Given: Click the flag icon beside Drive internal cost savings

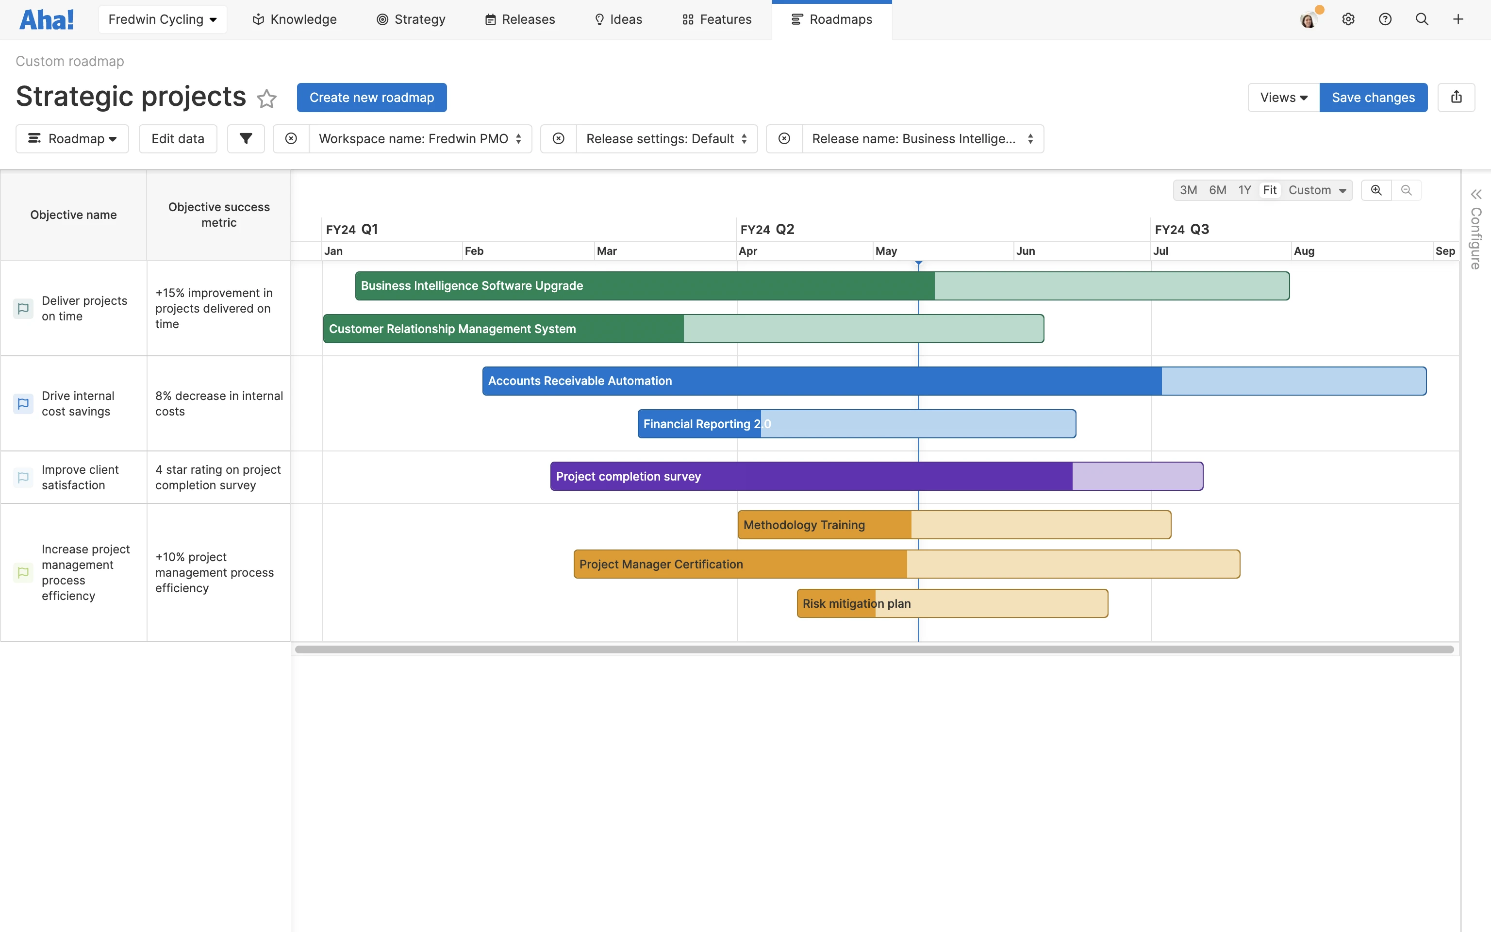Looking at the screenshot, I should coord(23,403).
